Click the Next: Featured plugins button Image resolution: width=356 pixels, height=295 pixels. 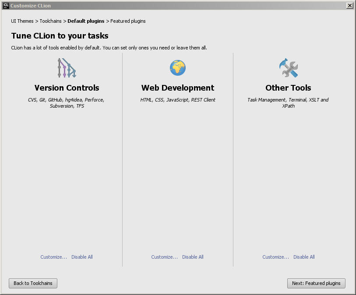pyautogui.click(x=316, y=283)
